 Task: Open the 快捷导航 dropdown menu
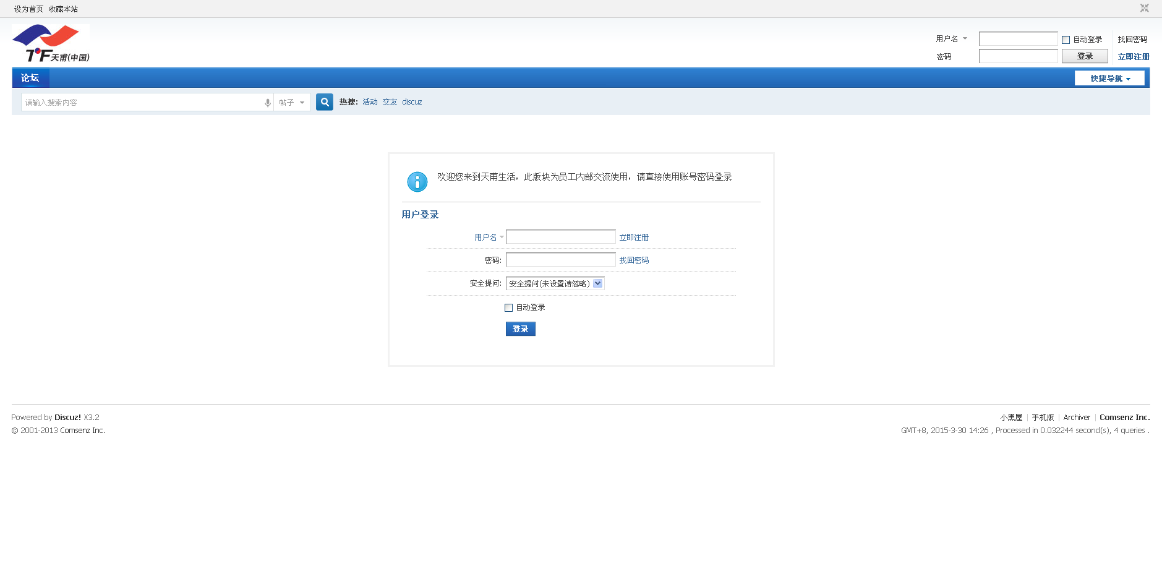(1109, 79)
